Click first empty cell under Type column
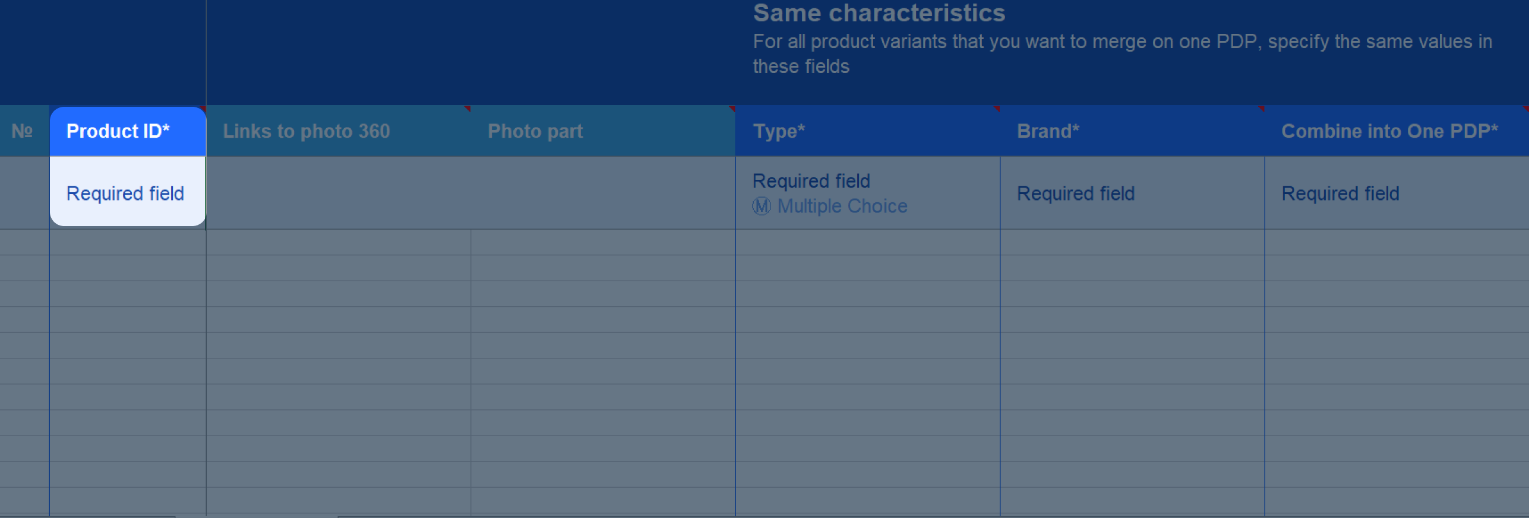The image size is (1529, 518). [x=868, y=242]
